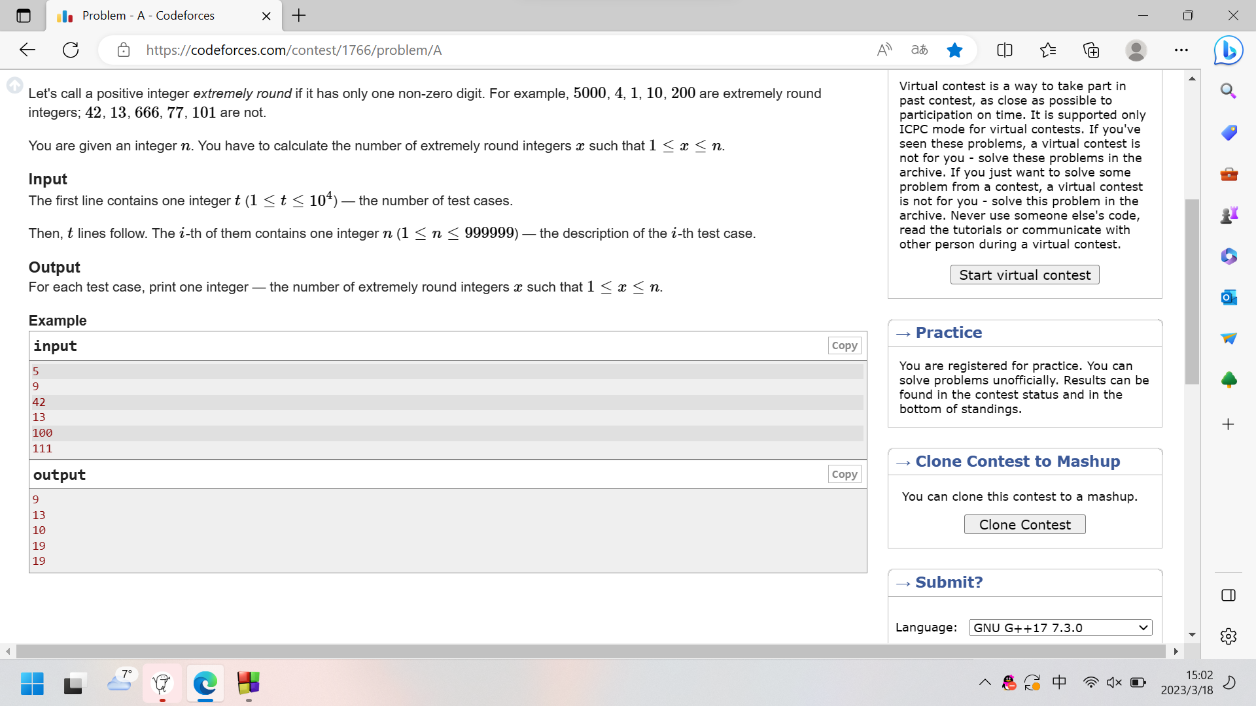
Task: Show hidden system tray icons chevron
Action: (x=985, y=682)
